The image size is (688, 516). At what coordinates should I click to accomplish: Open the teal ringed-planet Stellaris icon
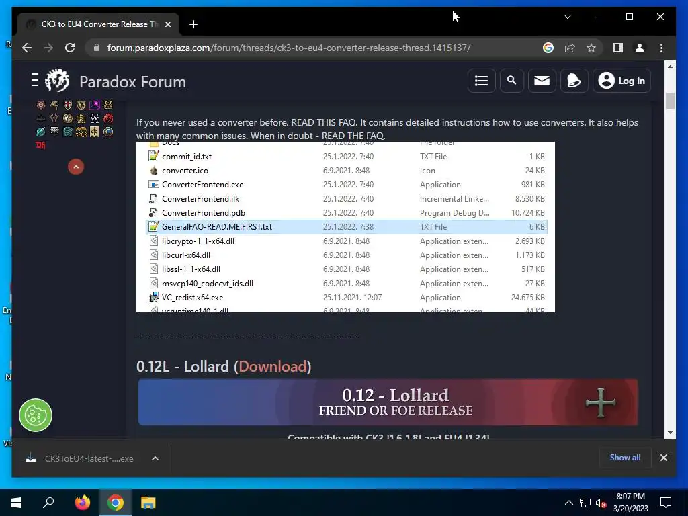pyautogui.click(x=41, y=132)
